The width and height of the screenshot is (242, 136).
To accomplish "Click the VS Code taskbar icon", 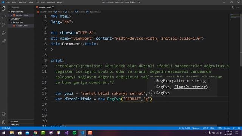I will (x=82, y=133).
